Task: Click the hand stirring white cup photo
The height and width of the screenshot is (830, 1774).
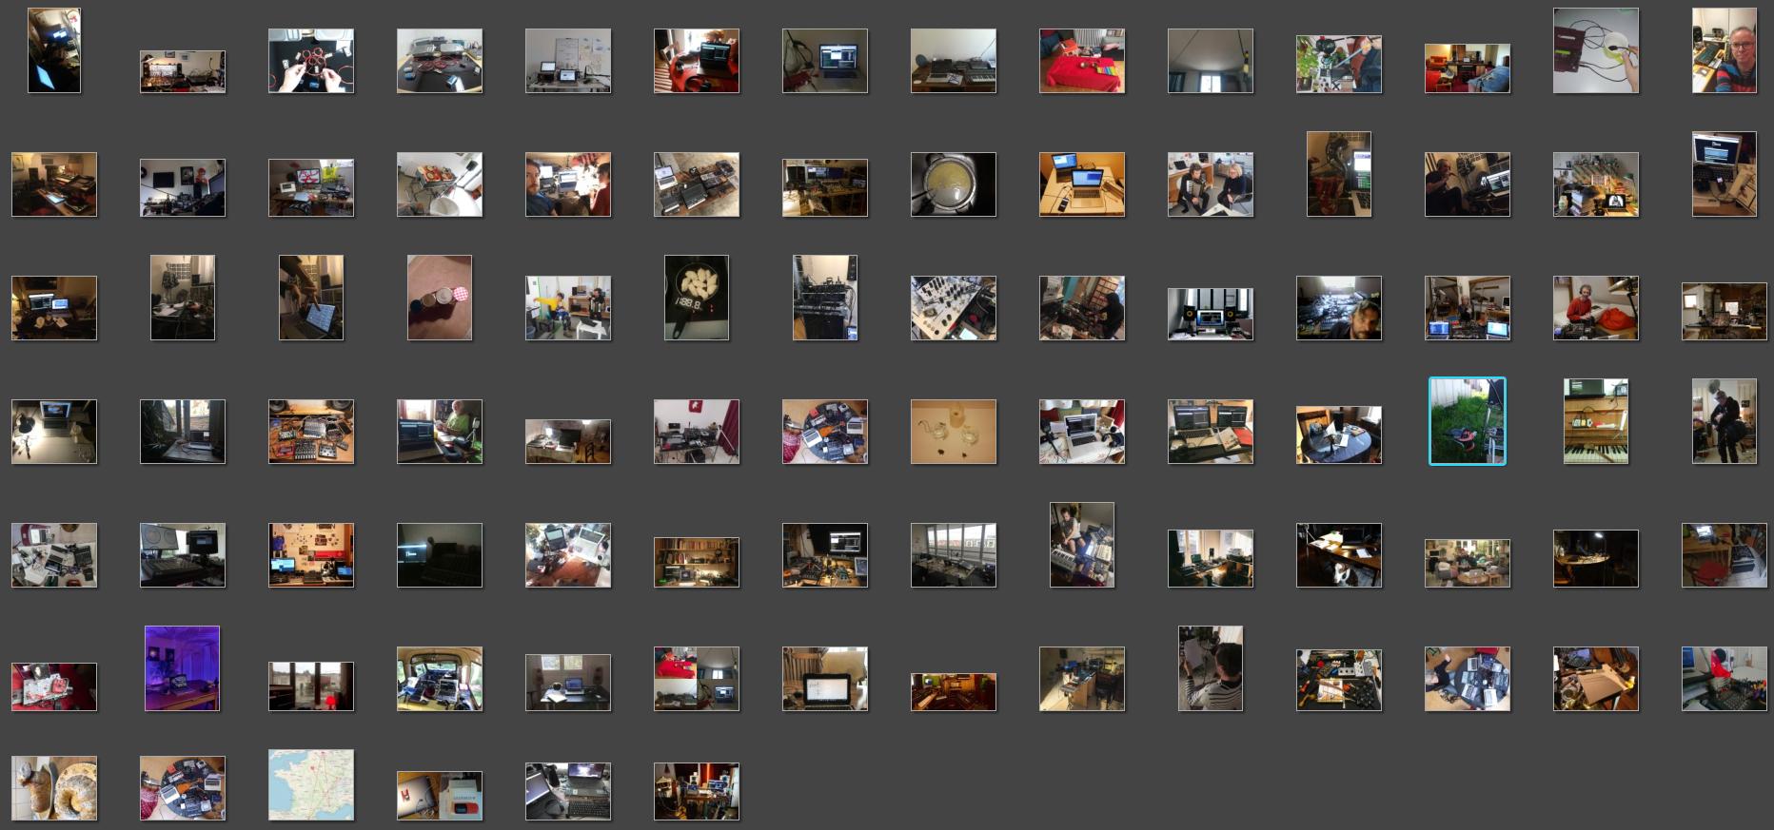Action: pos(1595,50)
